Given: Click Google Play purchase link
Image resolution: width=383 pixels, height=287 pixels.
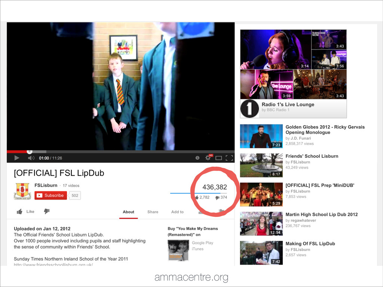Looking at the screenshot, I should [x=202, y=243].
